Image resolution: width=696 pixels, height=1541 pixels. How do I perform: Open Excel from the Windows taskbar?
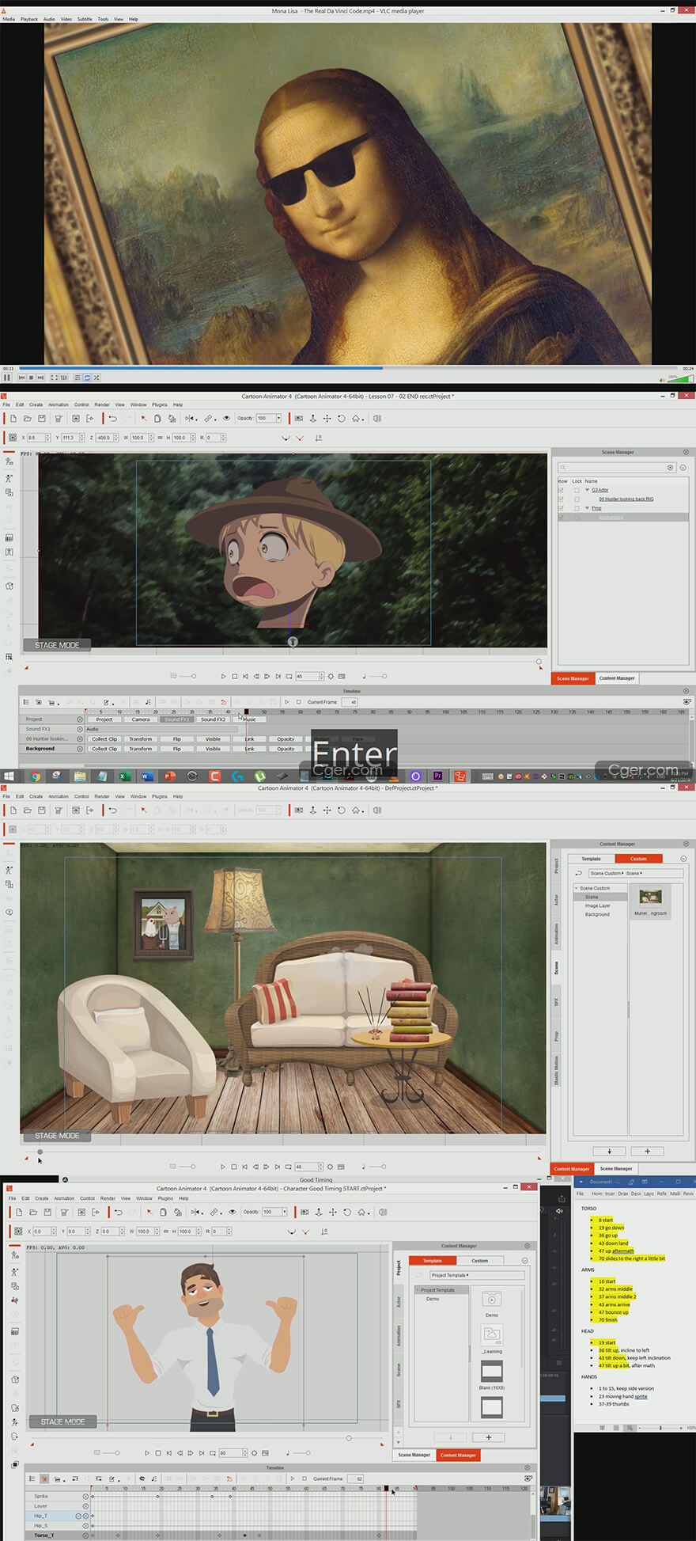coord(124,776)
